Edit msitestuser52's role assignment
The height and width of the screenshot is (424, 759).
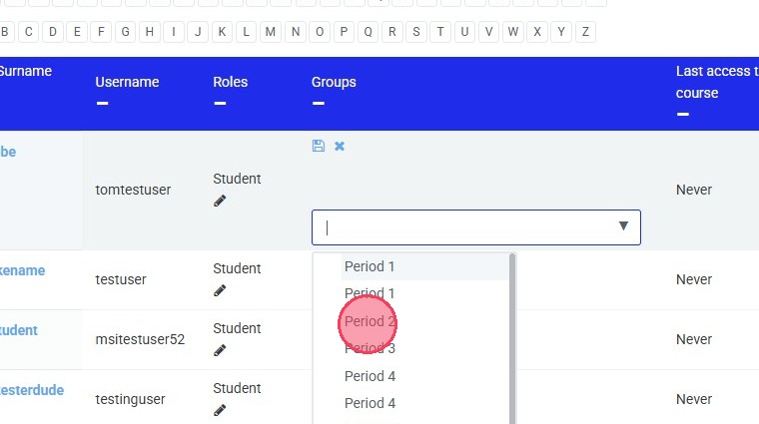(x=220, y=350)
